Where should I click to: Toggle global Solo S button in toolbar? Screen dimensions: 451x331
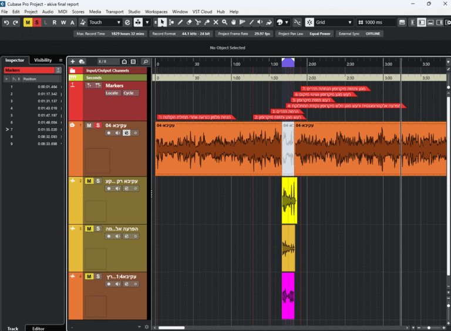pos(37,22)
